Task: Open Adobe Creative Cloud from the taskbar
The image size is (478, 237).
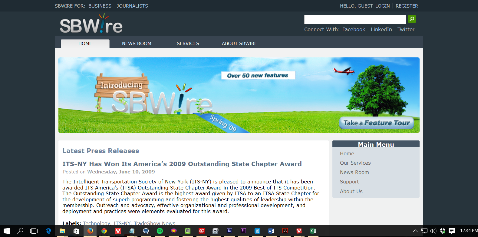Action: [x=202, y=231]
